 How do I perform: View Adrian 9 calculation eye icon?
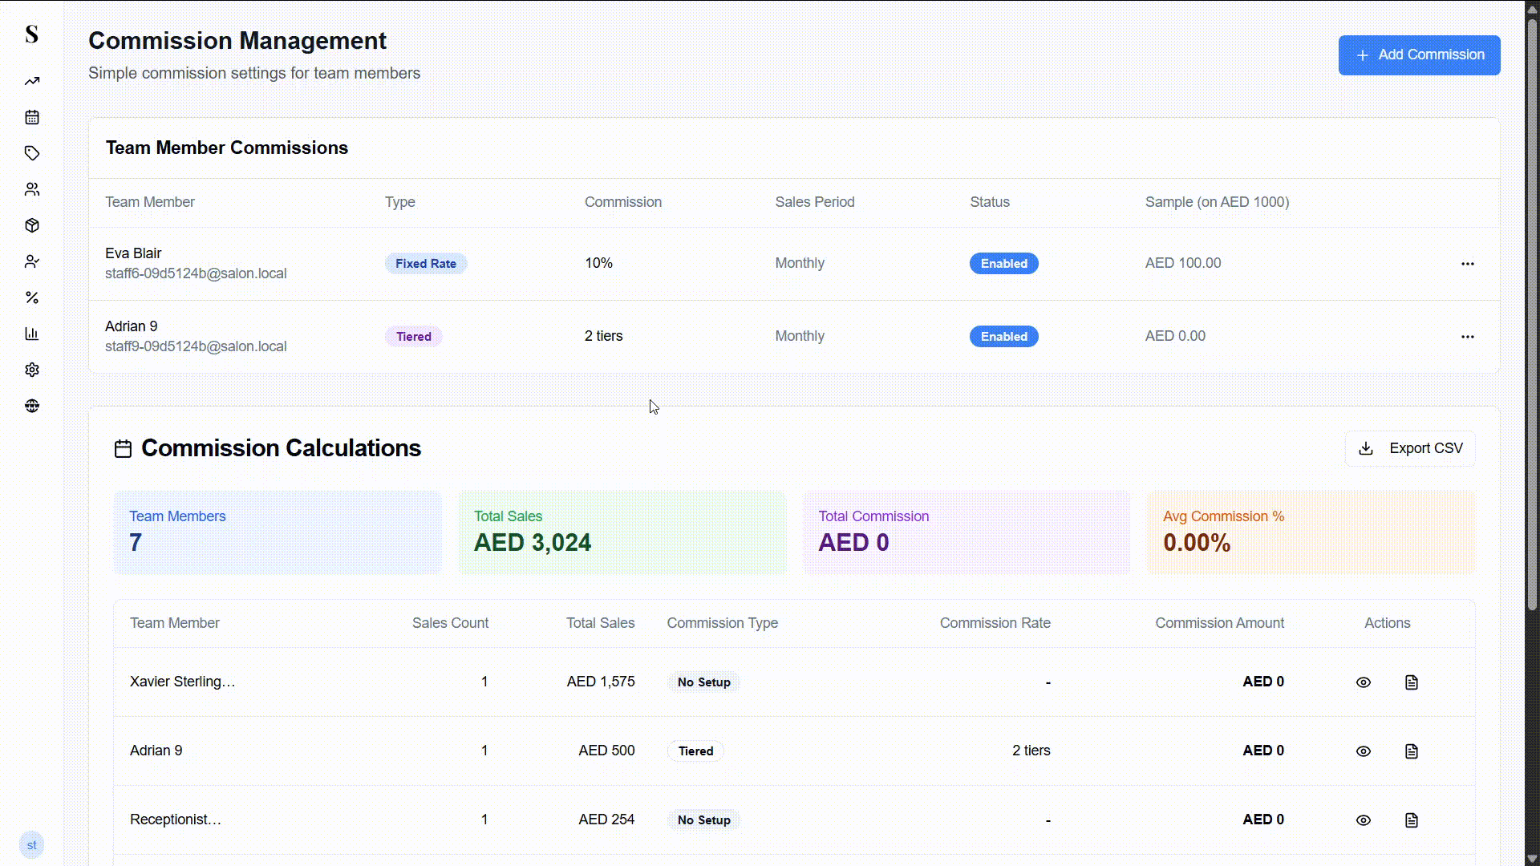1363,751
